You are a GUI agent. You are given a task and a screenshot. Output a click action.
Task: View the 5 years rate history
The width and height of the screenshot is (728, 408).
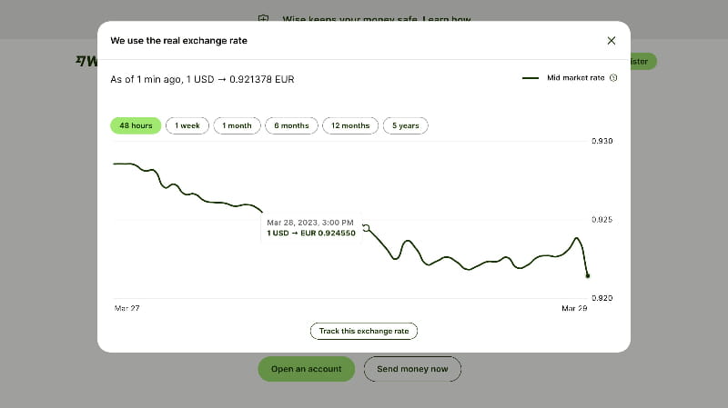pos(405,125)
